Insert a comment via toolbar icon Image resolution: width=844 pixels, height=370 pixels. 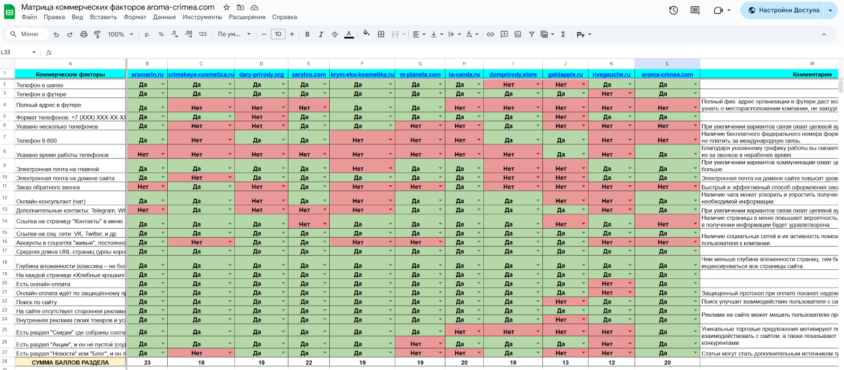coord(504,34)
